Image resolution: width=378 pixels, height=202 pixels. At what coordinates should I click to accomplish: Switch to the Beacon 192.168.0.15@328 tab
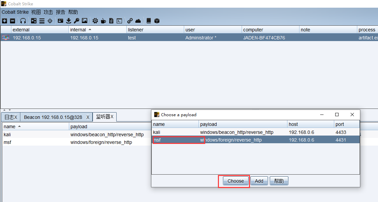point(53,117)
